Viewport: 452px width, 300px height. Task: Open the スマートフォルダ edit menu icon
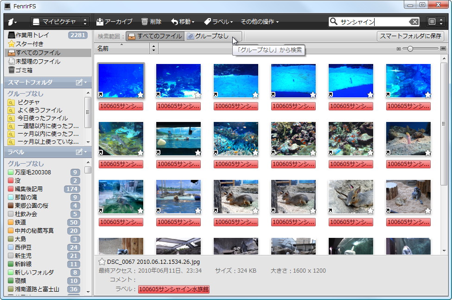click(x=81, y=83)
